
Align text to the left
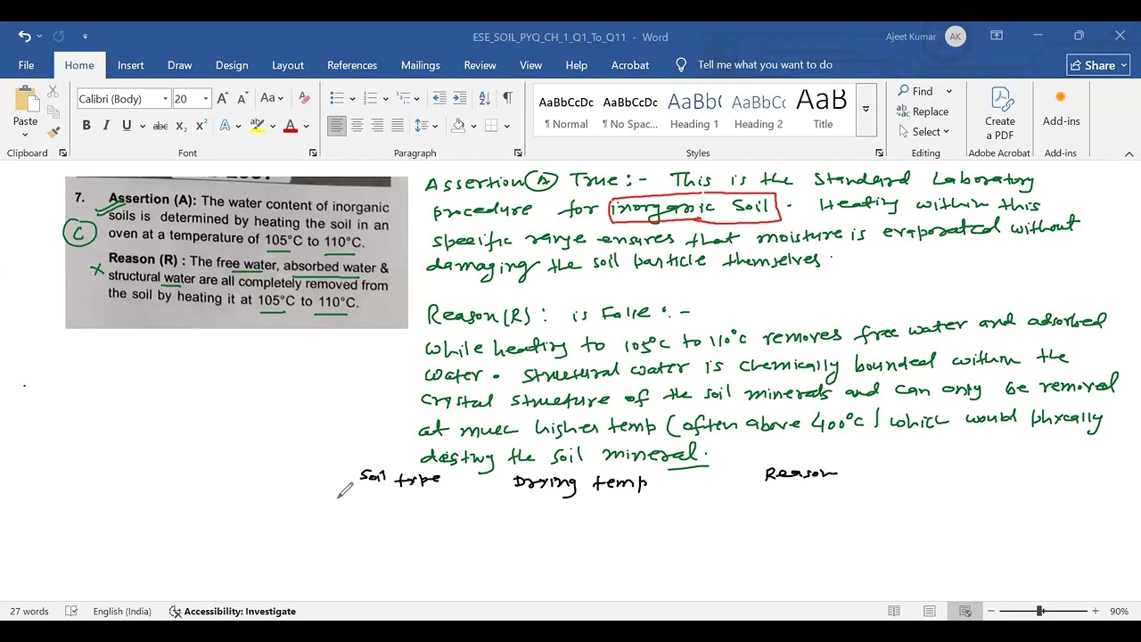point(336,126)
